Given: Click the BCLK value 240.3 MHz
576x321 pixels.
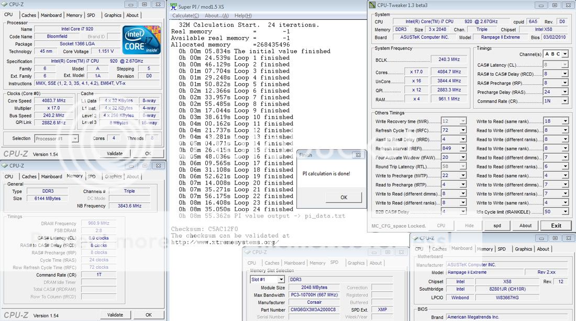Looking at the screenshot, I should tap(449, 59).
